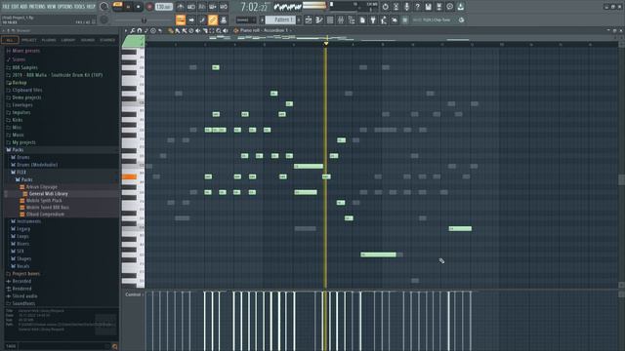Open the snap selector dropdown

pyautogui.click(x=245, y=19)
